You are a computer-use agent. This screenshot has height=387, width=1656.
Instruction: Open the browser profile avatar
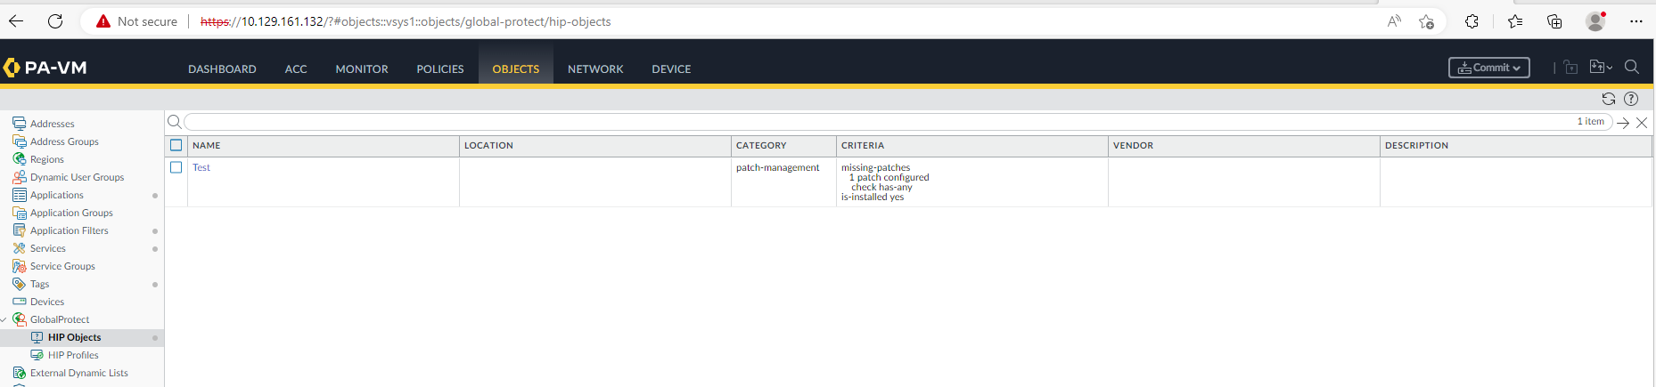point(1595,21)
